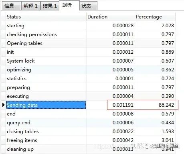
Task: Select the 'closing tables' status cell
Action: 46,132
